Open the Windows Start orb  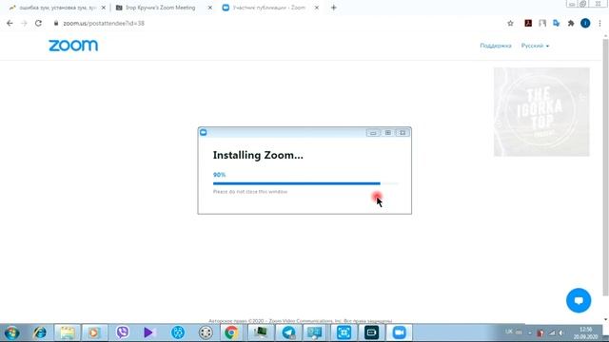point(11,332)
